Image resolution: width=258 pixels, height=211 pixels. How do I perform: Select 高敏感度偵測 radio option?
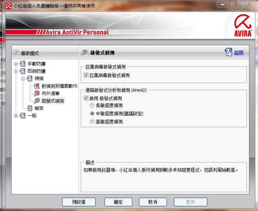pyautogui.click(x=92, y=122)
